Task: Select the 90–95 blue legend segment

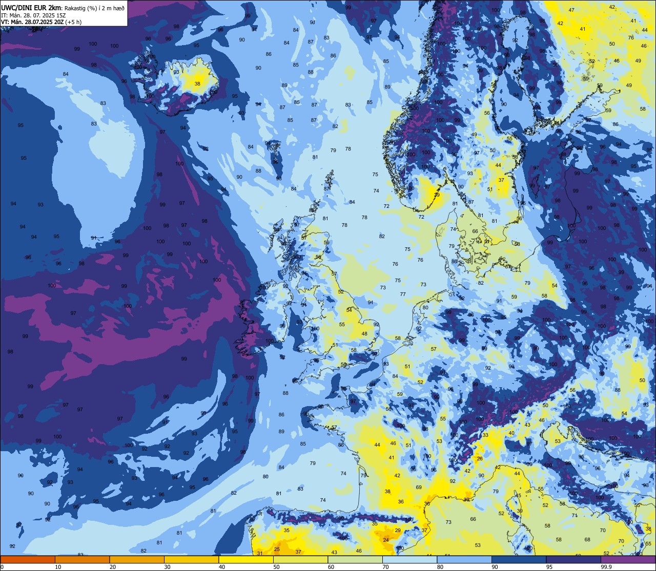Action: (519, 559)
